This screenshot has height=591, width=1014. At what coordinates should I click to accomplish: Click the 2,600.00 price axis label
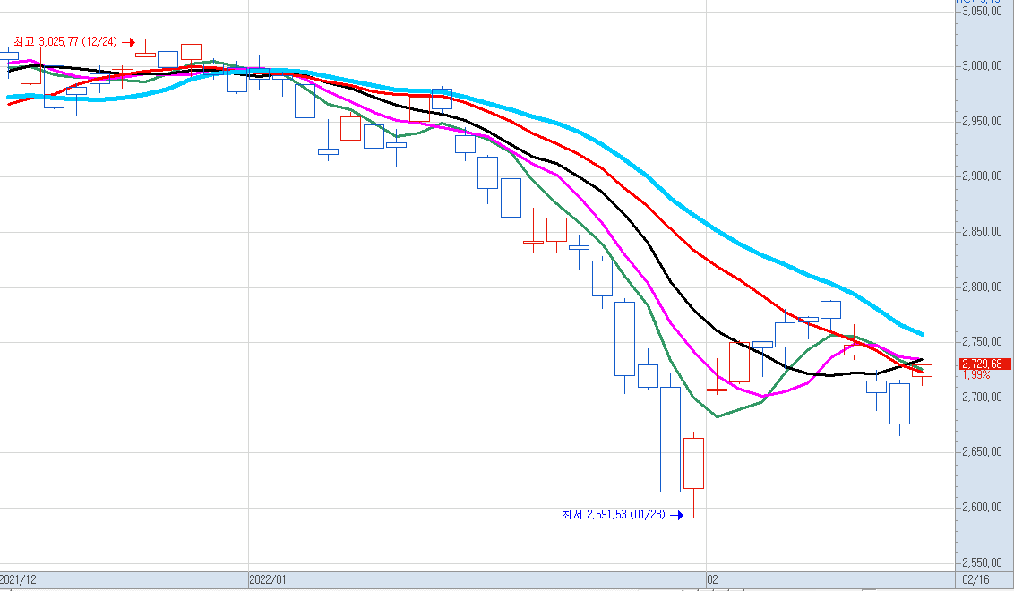[x=982, y=508]
